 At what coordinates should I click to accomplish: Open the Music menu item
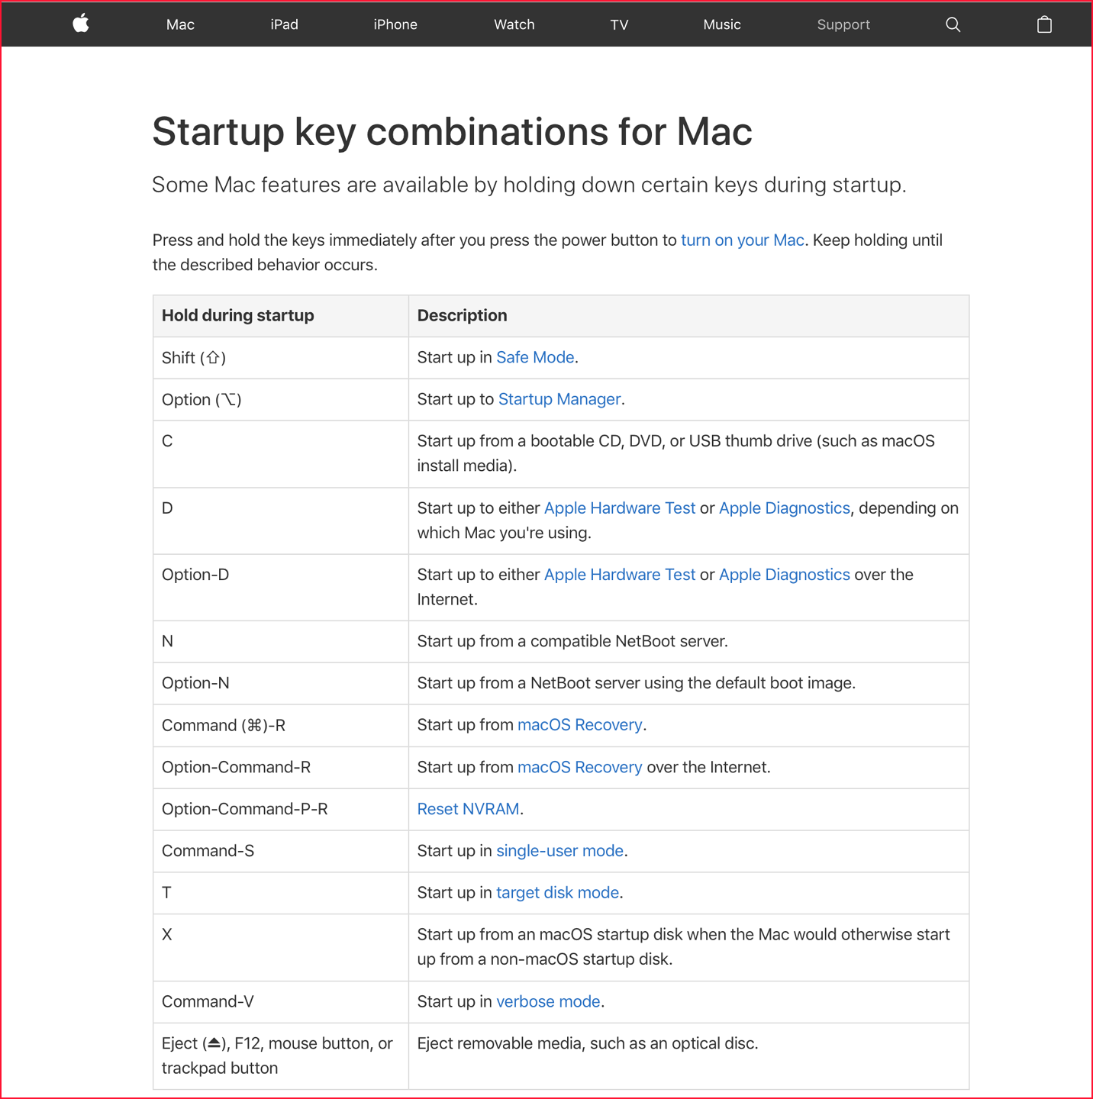point(722,24)
